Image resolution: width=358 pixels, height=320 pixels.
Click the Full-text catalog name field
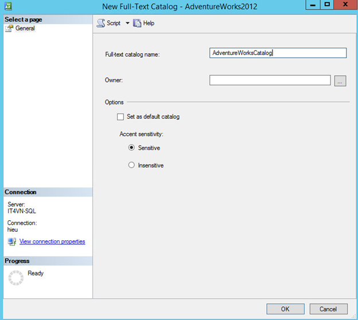coord(278,53)
